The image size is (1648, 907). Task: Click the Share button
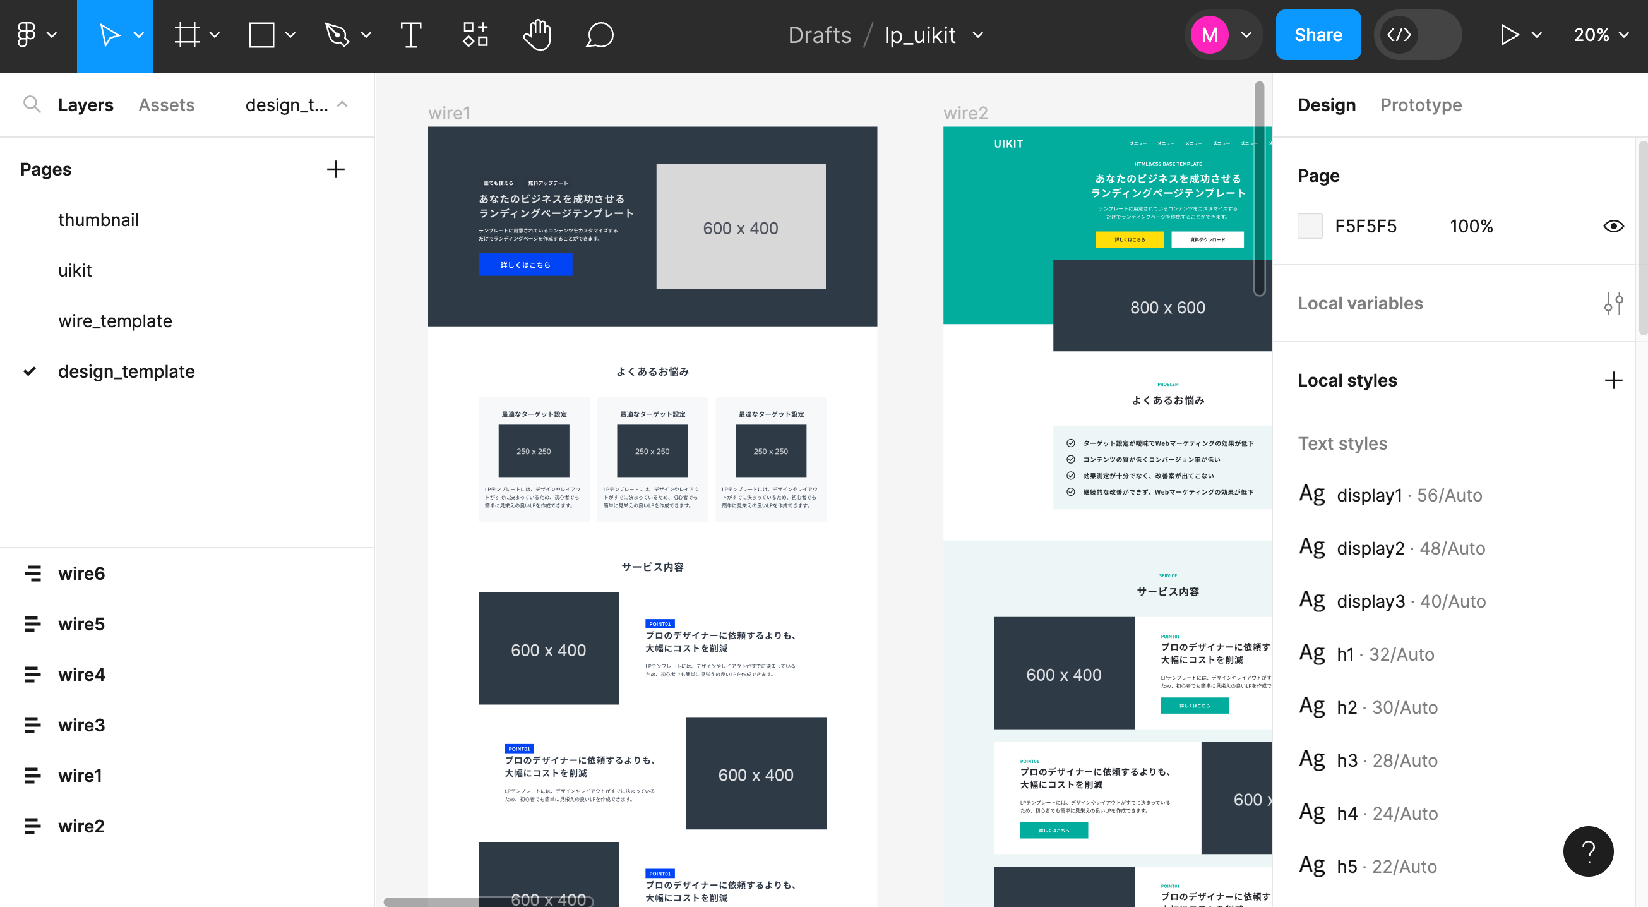click(x=1318, y=35)
